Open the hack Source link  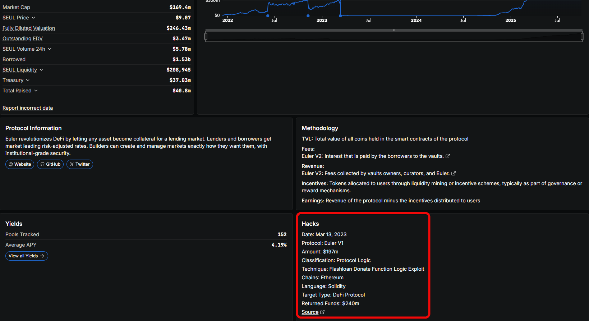click(310, 312)
